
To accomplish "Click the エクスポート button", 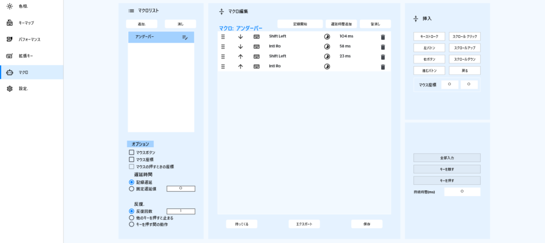I will (304, 224).
